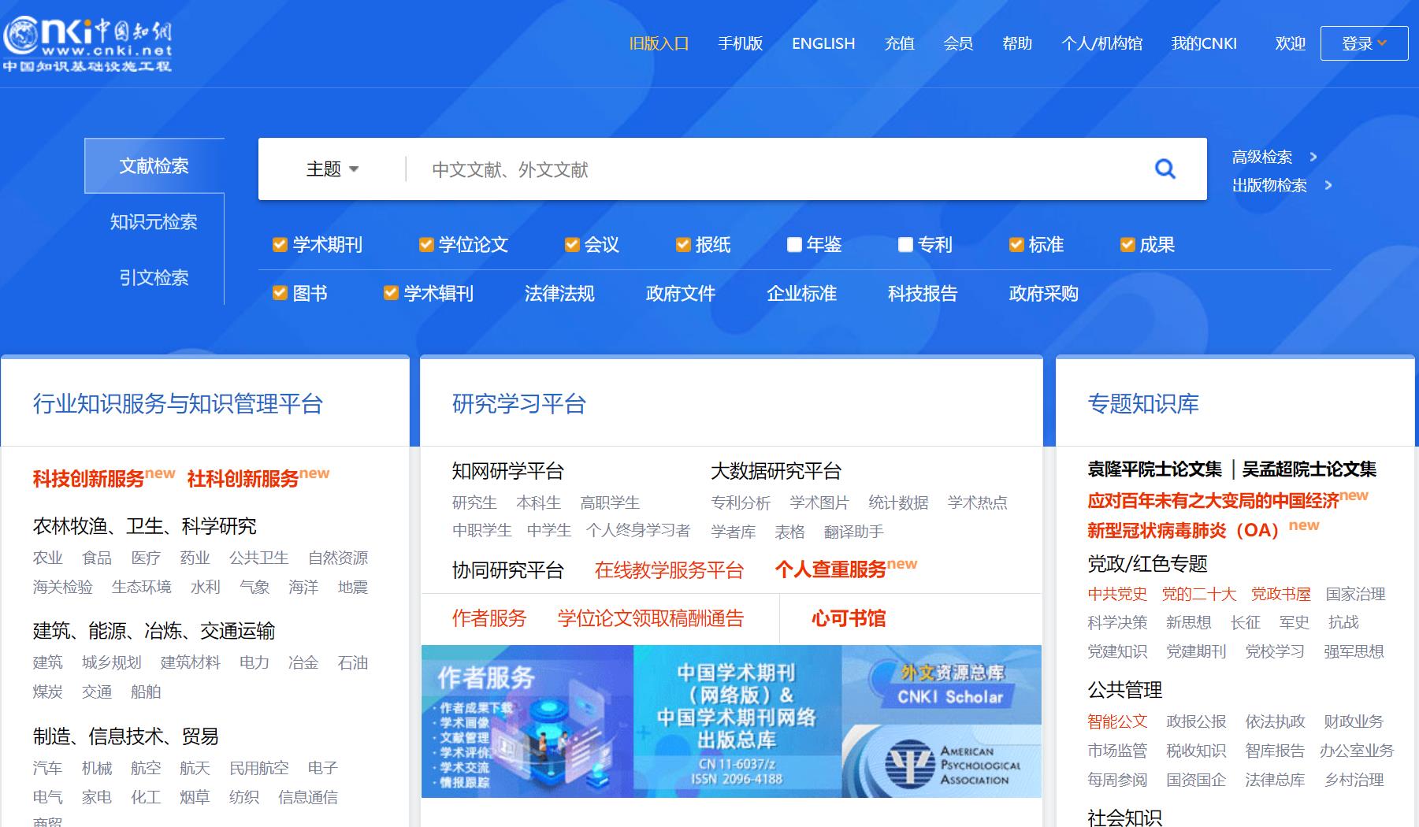The height and width of the screenshot is (827, 1419).
Task: Open 在线教学服务平台 link
Action: coord(670,570)
